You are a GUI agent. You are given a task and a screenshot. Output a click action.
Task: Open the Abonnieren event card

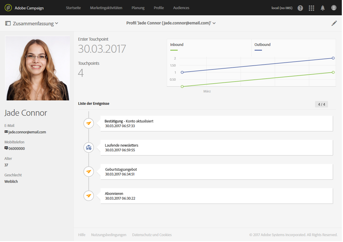pos(217,196)
